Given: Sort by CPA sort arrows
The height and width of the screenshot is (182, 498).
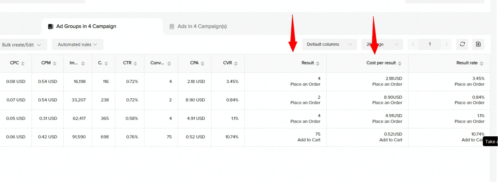Looking at the screenshot, I should 203,63.
